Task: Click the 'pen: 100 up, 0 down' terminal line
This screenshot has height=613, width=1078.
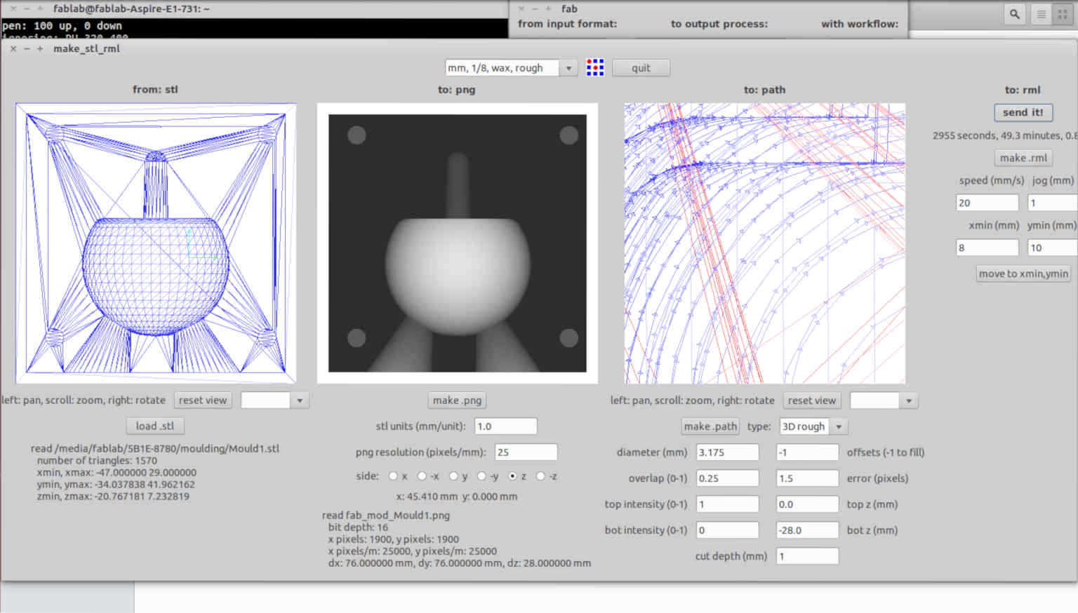Action: click(x=62, y=26)
